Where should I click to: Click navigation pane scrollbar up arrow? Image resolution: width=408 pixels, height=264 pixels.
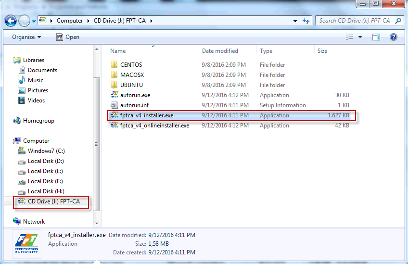(97, 49)
